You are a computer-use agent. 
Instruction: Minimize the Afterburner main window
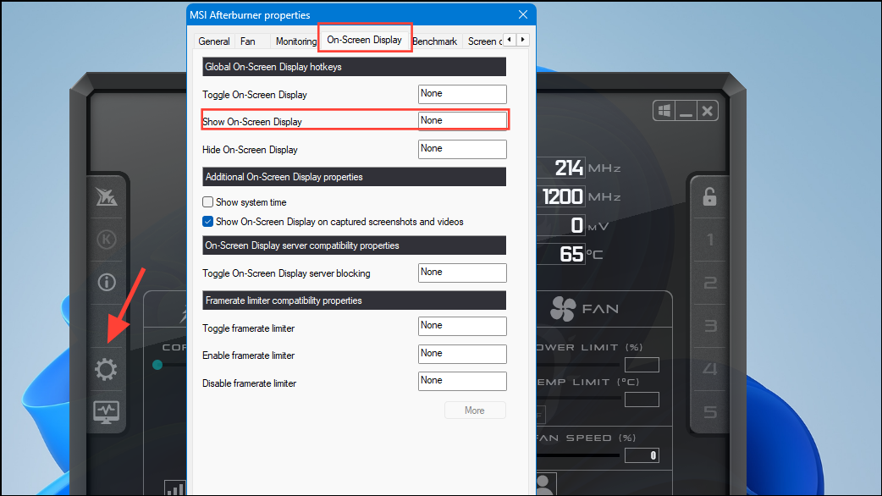click(x=686, y=111)
